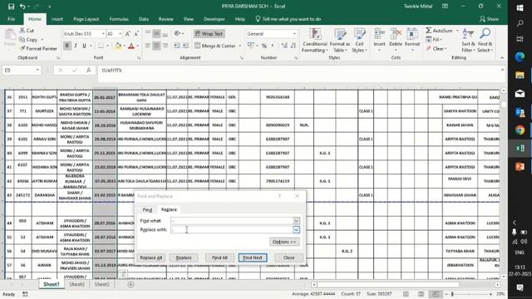This screenshot has width=532, height=299.
Task: Decrease font size icon
Action: click(x=136, y=34)
